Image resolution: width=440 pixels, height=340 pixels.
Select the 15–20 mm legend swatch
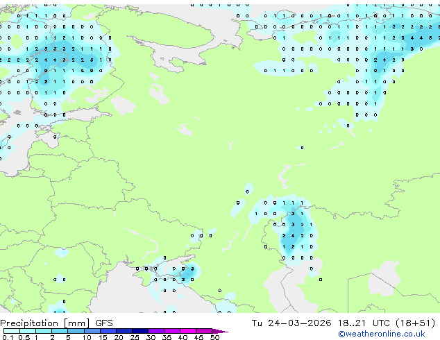[108, 331]
